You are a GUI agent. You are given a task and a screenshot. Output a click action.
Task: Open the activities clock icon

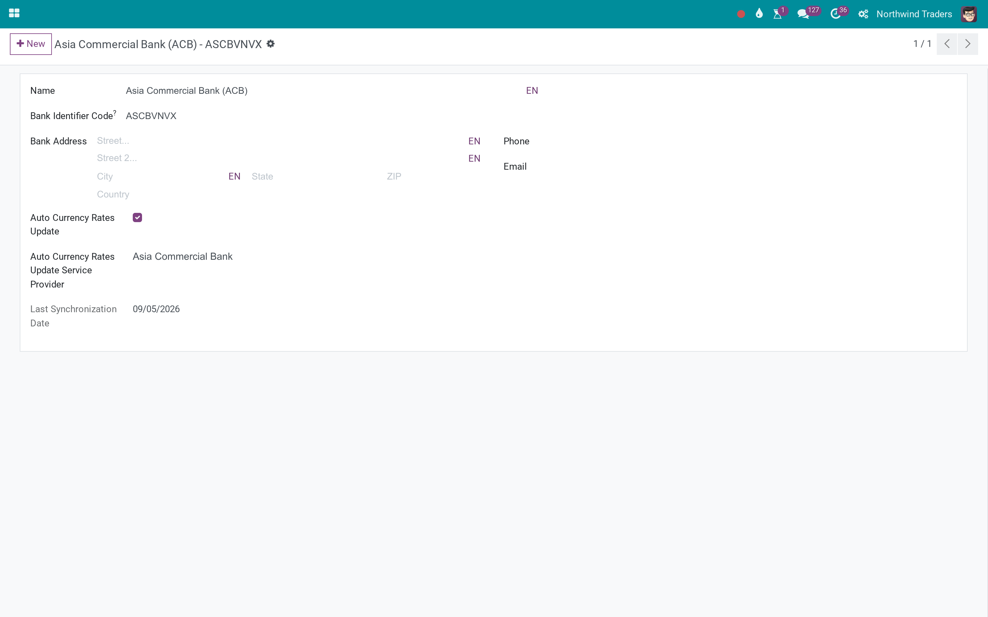(835, 14)
